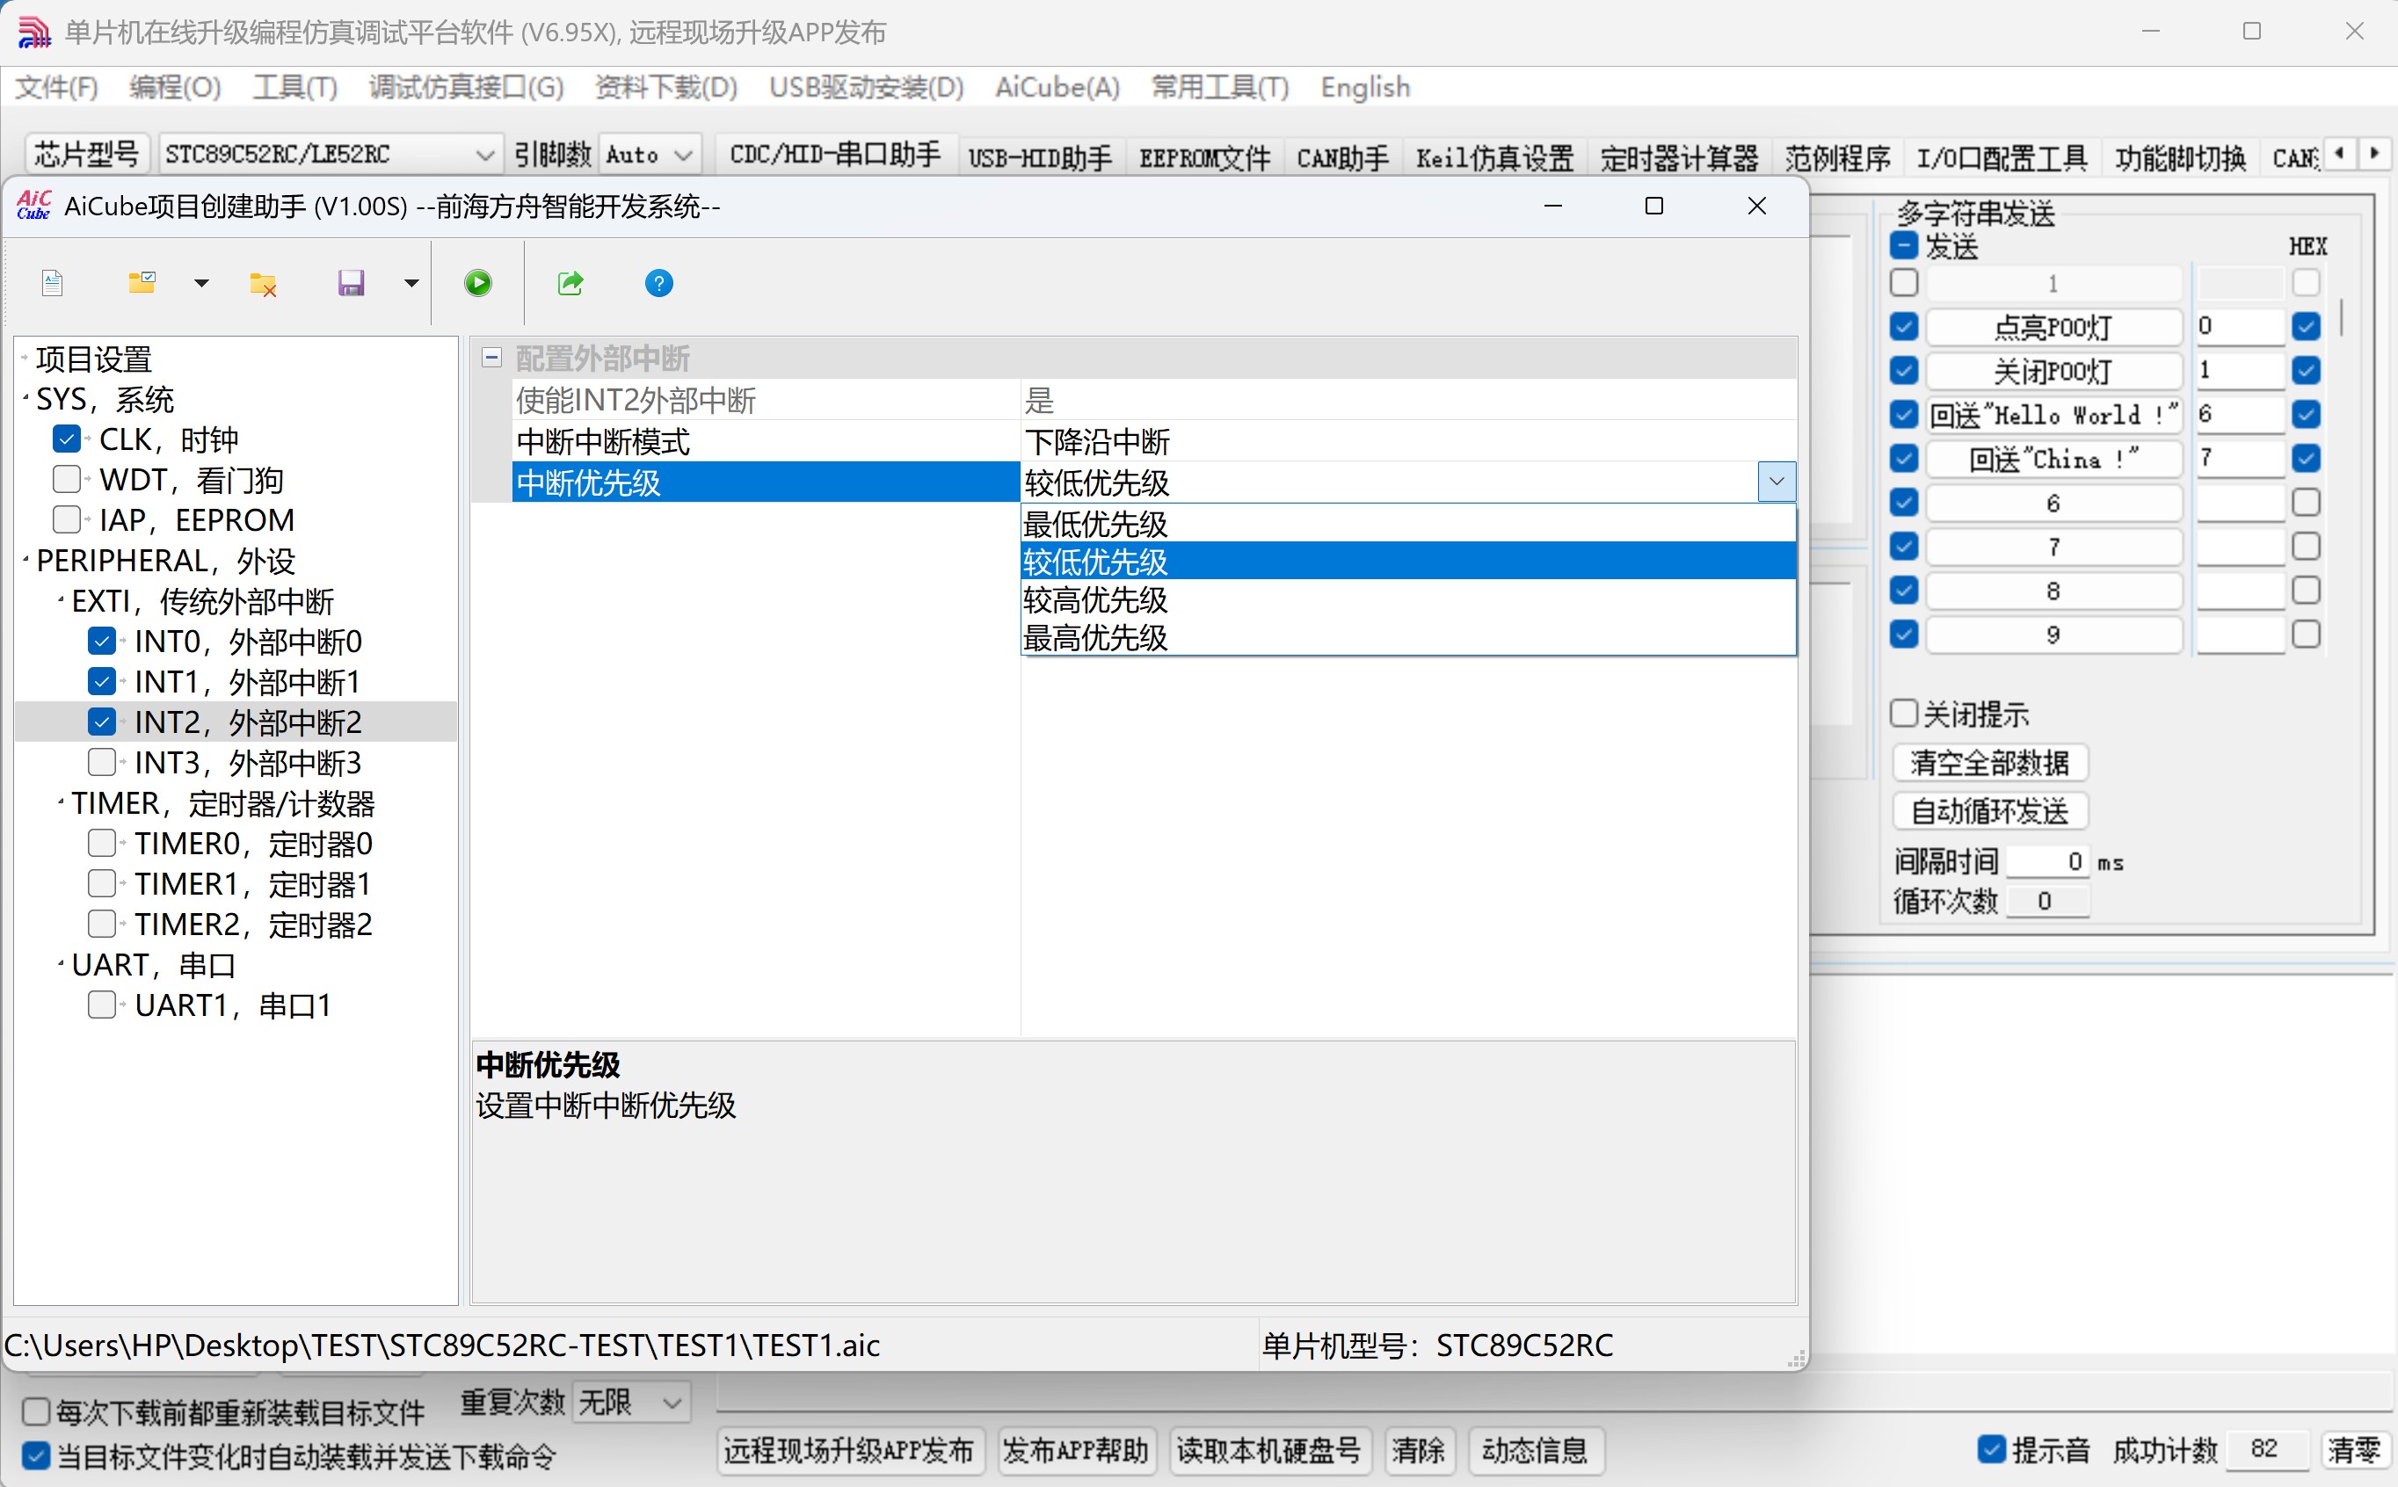Enable 每次下载前都重新装载目标文件 checkbox
2398x1487 pixels.
pyautogui.click(x=36, y=1411)
